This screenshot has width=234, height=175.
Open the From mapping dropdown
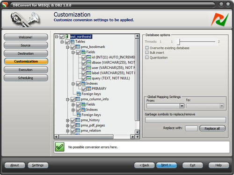pyautogui.click(x=182, y=106)
